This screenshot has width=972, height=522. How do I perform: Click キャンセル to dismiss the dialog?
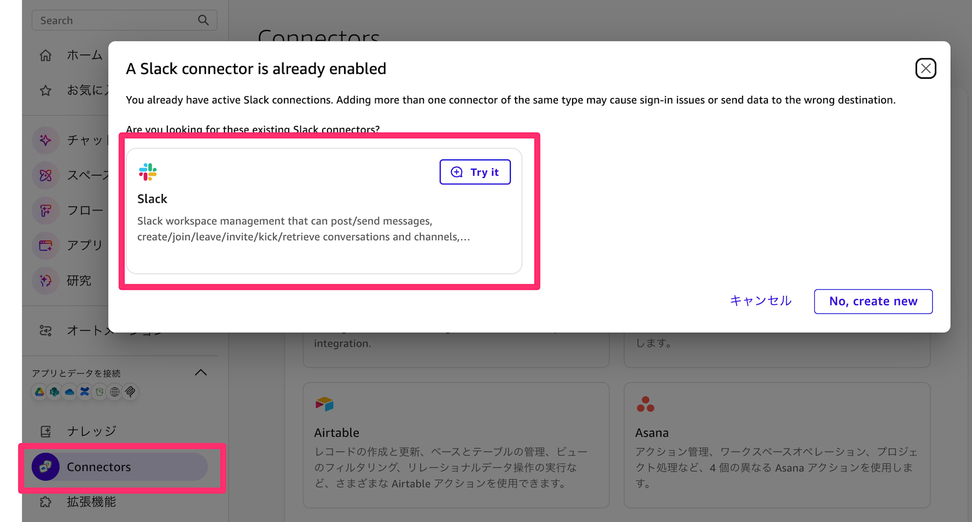[761, 301]
